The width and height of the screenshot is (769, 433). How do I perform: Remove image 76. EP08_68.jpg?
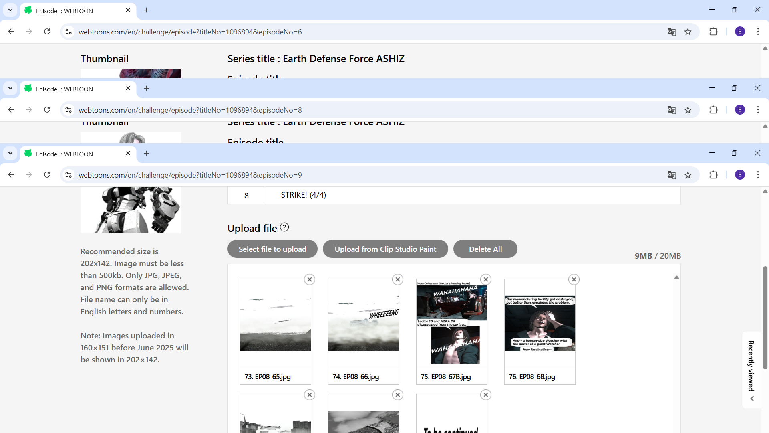click(574, 279)
